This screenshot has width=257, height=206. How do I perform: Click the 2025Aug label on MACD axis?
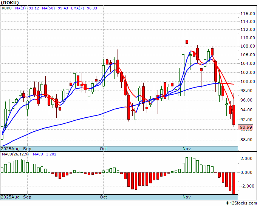10,197
